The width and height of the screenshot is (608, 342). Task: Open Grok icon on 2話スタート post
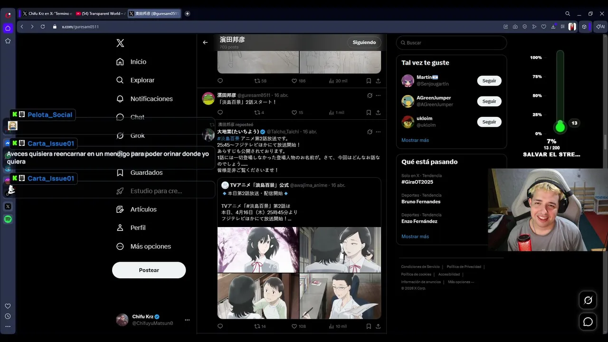click(370, 95)
